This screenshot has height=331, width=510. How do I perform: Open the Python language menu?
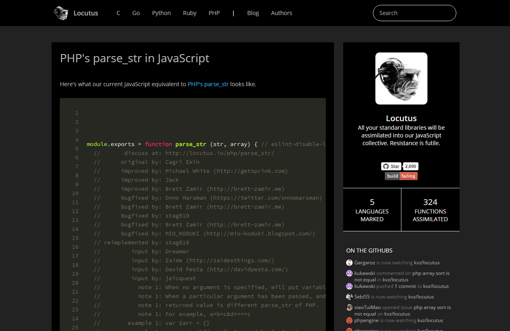pos(161,13)
